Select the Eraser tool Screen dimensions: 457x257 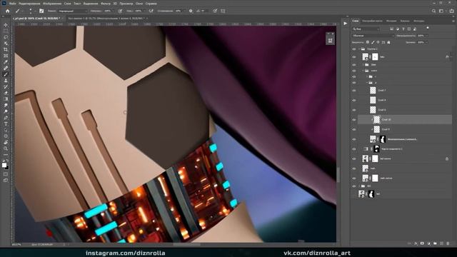pos(6,93)
